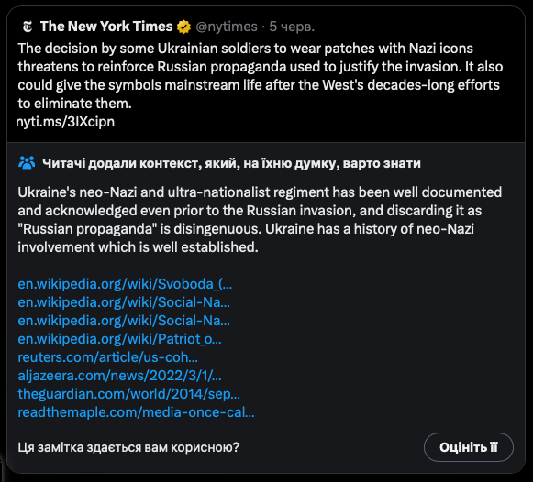The image size is (533, 482).
Task: Click the Читачі додали контекст heading
Action: pos(231,163)
